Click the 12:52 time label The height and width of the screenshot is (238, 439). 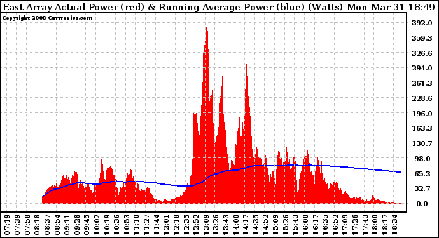[196, 225]
